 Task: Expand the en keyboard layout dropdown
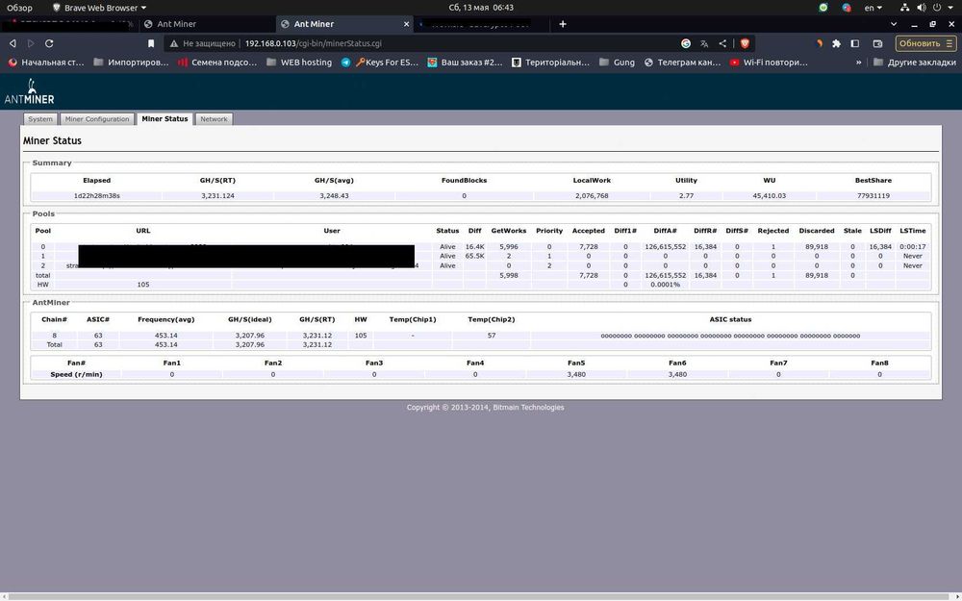(873, 8)
